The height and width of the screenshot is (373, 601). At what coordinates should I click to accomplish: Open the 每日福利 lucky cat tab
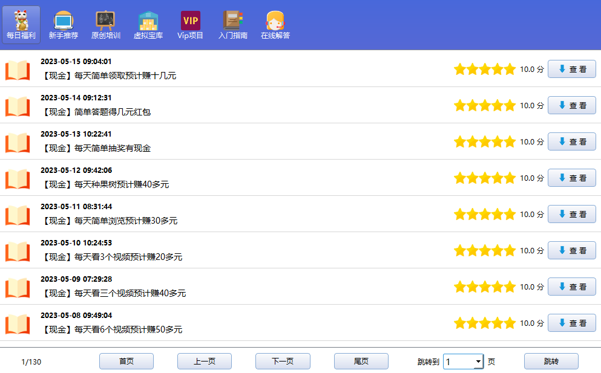(x=21, y=25)
